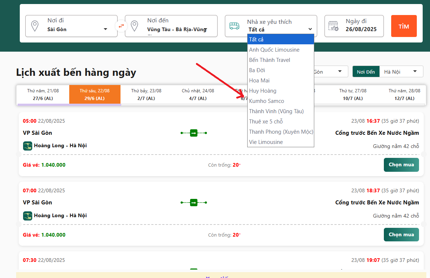Switch to Thứ tư, 27/08 date tab
The image size is (430, 278).
point(353,94)
